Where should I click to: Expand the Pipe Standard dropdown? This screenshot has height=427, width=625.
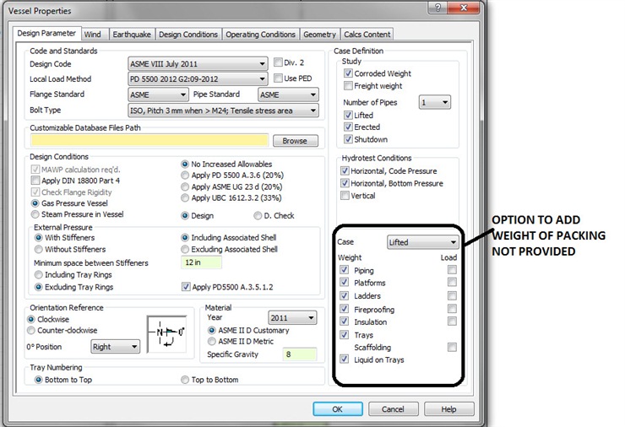click(288, 95)
